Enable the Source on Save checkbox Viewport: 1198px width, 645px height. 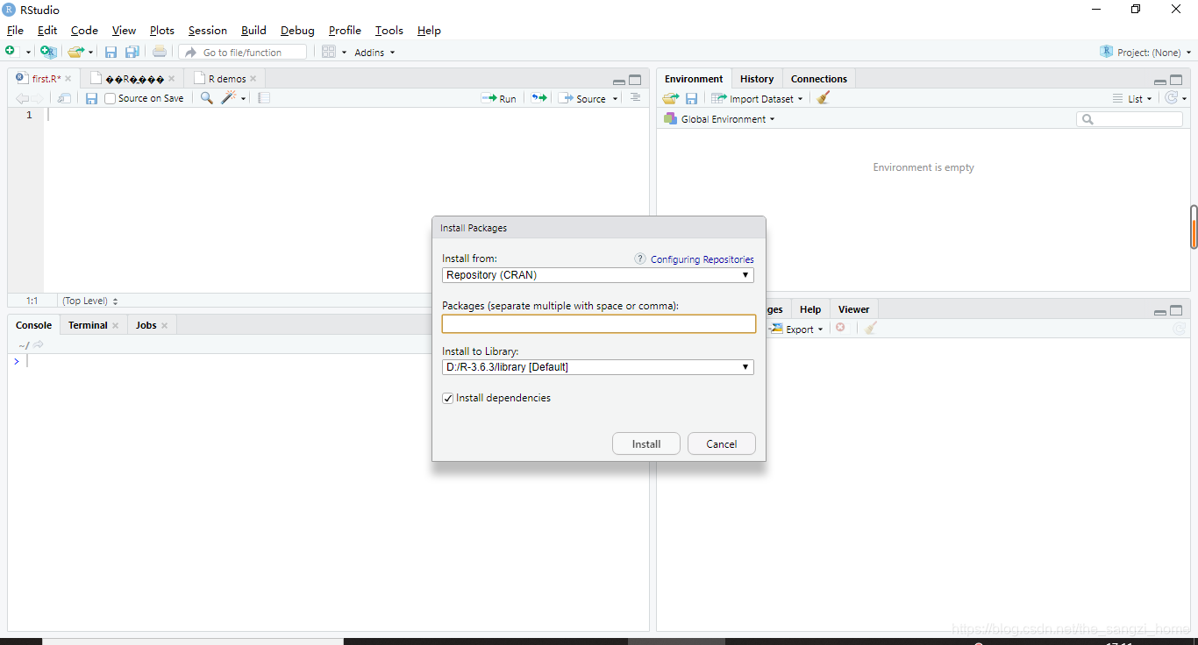(110, 98)
